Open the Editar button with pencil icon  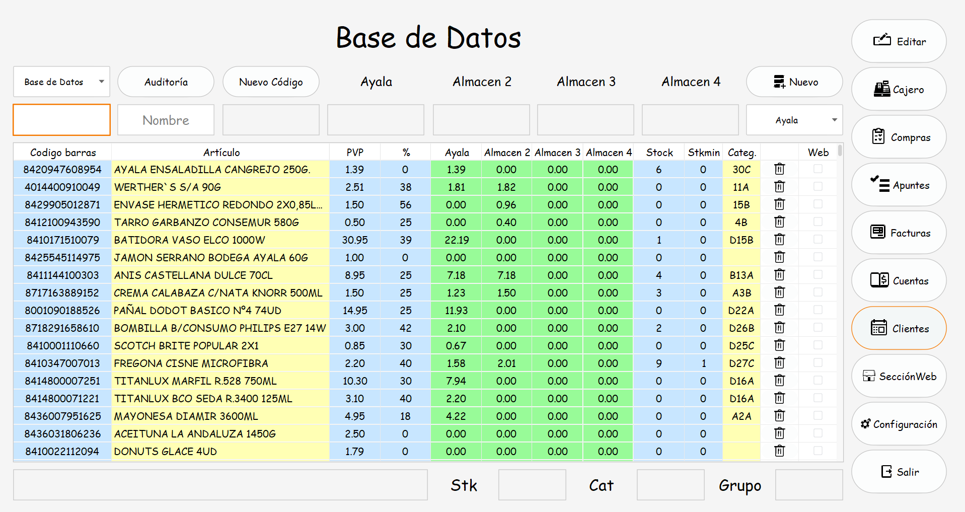899,41
